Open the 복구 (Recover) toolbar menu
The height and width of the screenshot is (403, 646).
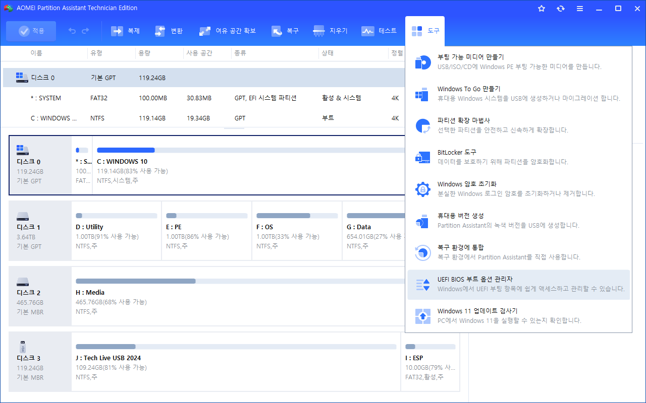285,31
